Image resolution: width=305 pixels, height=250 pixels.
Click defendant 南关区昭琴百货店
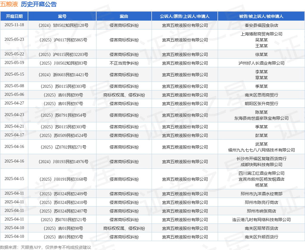[262, 228]
